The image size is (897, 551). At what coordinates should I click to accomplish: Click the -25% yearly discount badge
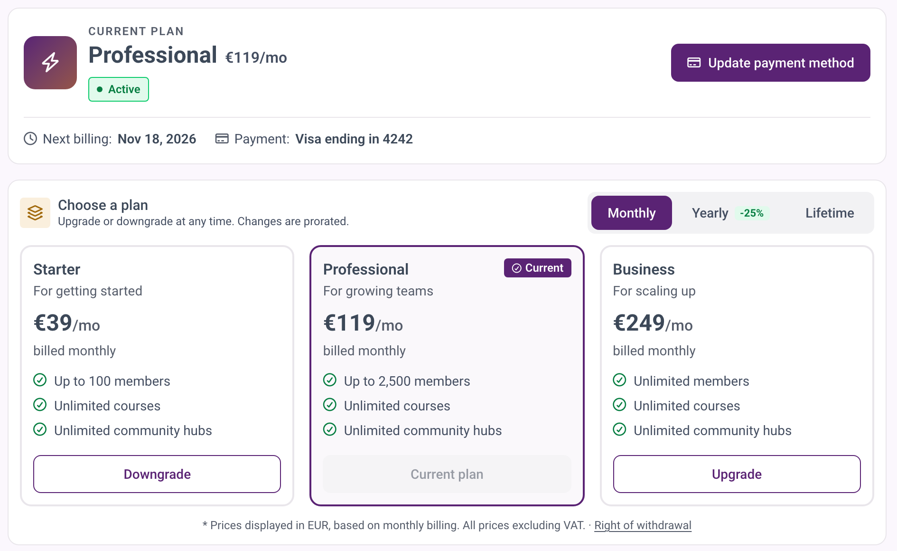[x=752, y=213]
